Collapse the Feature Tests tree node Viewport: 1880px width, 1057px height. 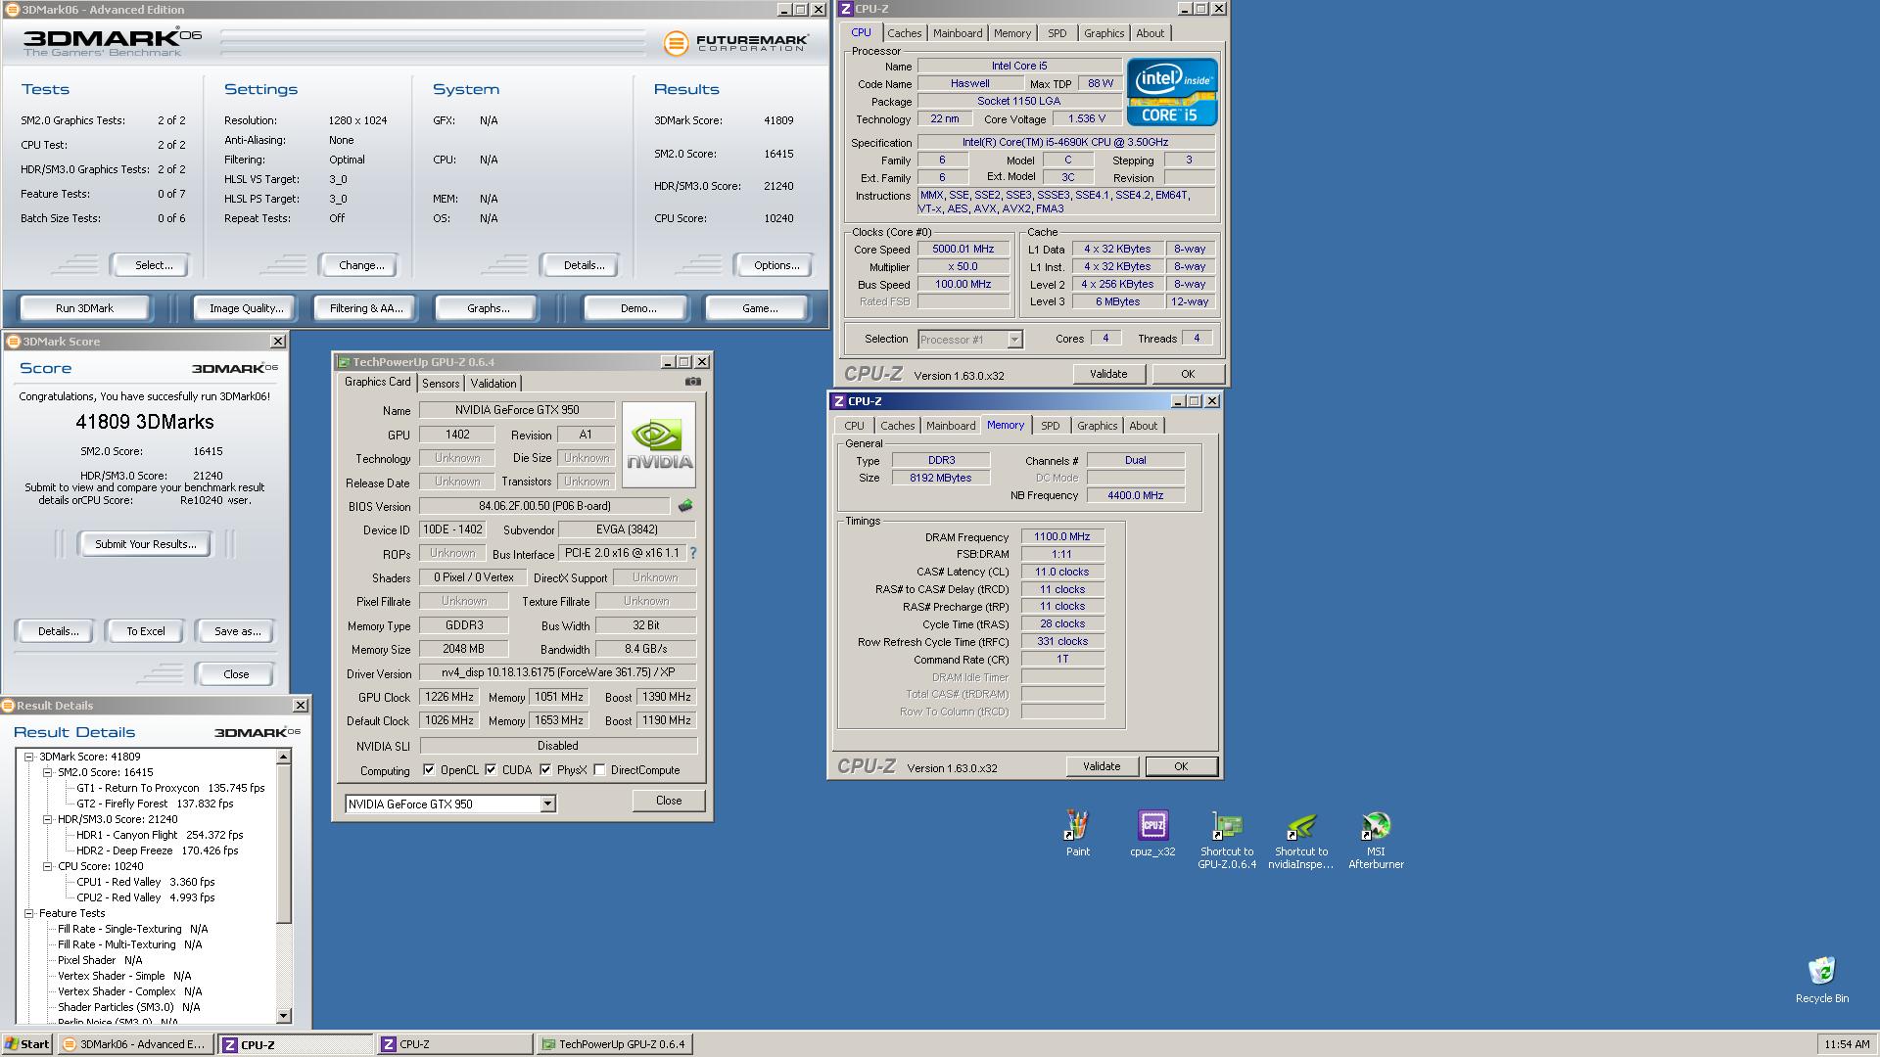pyautogui.click(x=29, y=913)
